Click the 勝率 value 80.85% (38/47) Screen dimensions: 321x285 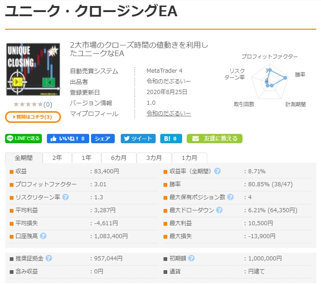270,184
